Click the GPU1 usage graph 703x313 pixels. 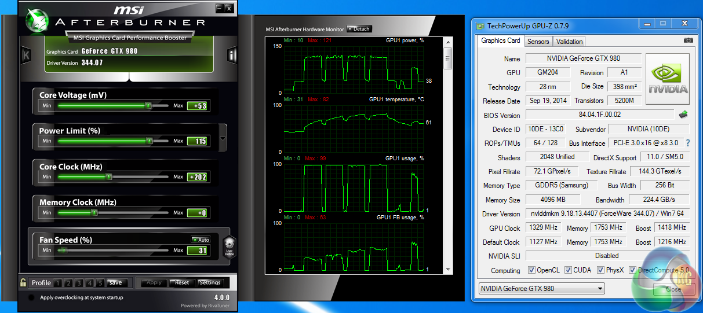pyautogui.click(x=354, y=187)
